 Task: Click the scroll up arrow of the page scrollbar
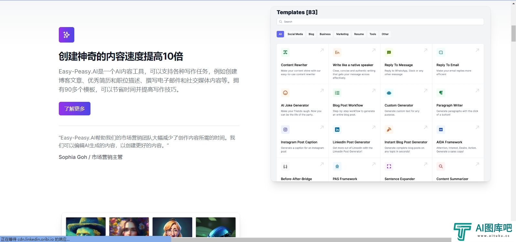tap(513, 3)
